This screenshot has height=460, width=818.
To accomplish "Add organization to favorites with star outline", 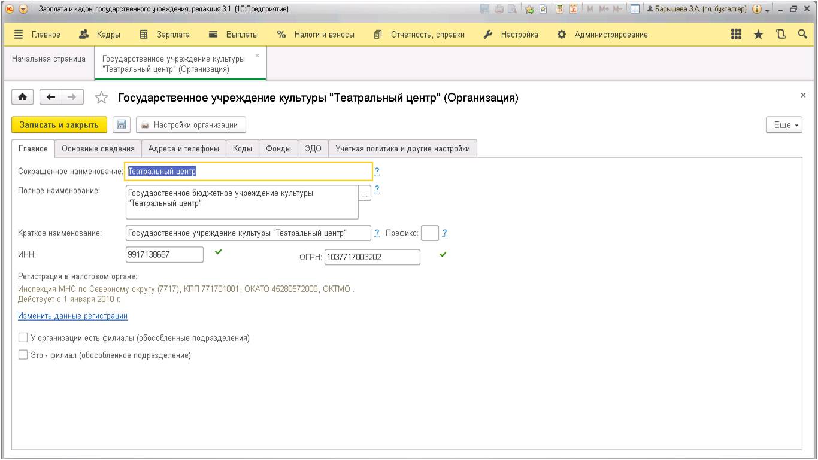I will point(101,98).
